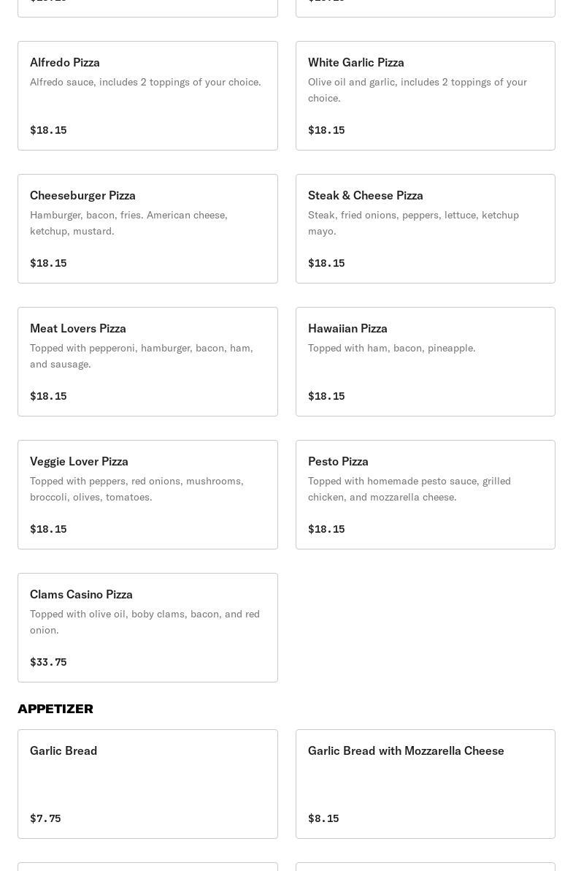
Task: Click the Hawaiian Pizza toppings description
Action: tap(391, 348)
